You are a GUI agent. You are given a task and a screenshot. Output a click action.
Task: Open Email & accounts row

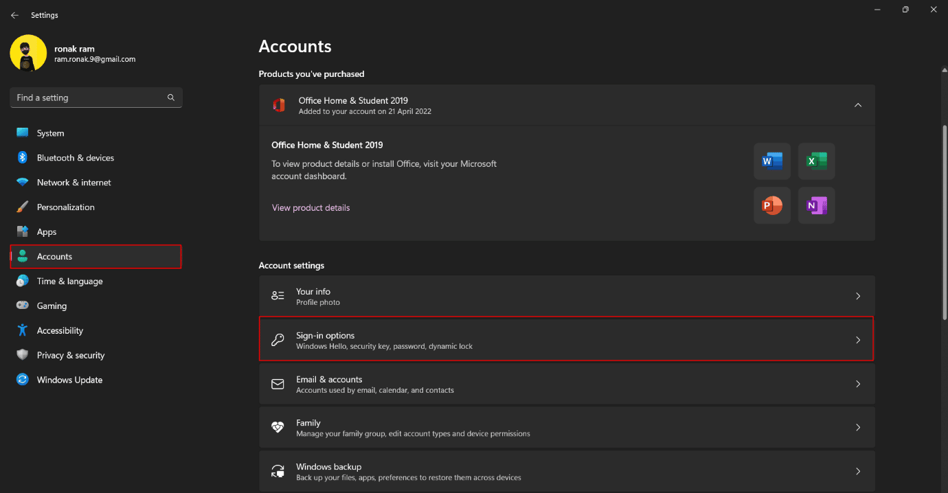pyautogui.click(x=567, y=384)
